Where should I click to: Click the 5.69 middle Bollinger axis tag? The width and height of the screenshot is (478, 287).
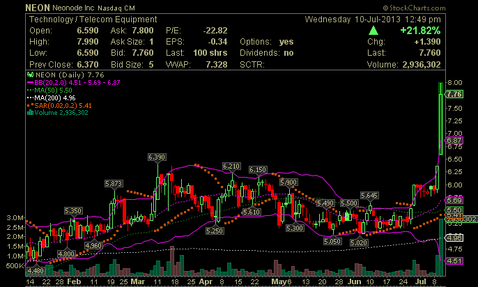click(454, 200)
